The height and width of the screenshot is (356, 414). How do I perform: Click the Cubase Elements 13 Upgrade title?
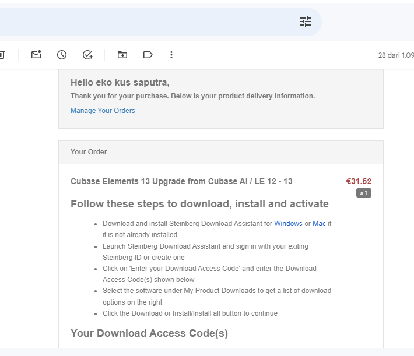(x=181, y=181)
